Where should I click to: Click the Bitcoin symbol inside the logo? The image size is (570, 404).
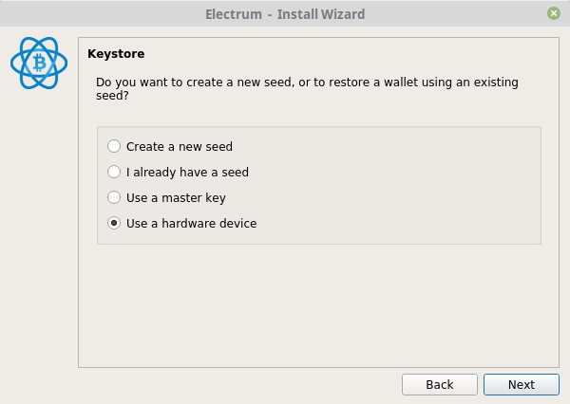click(x=39, y=63)
